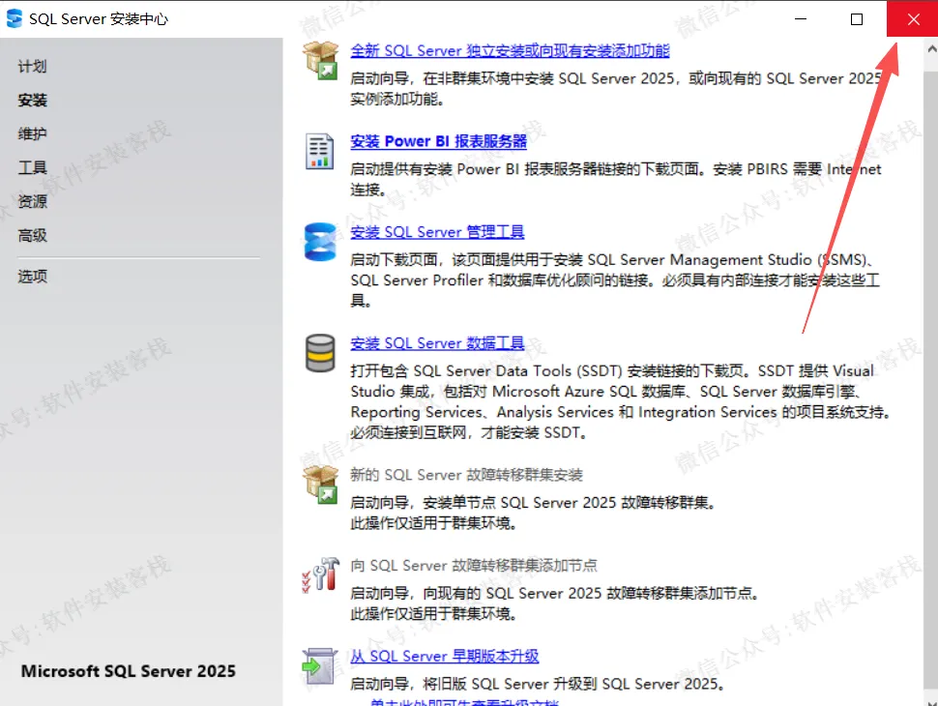Click the Power BI report server icon
Screen dimensions: 938x706
coord(320,151)
